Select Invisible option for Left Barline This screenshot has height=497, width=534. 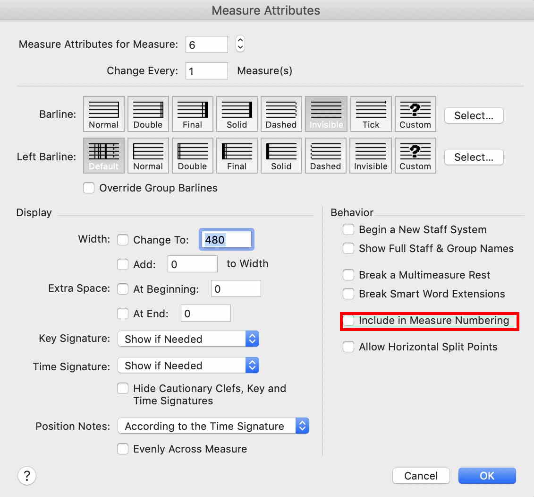[x=371, y=156]
